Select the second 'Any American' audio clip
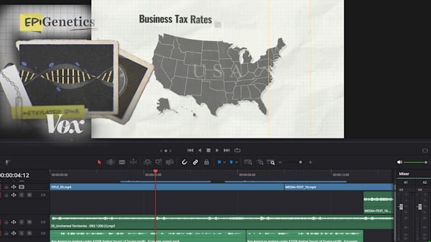Viewport: 431px width, 242px height. tap(305, 236)
